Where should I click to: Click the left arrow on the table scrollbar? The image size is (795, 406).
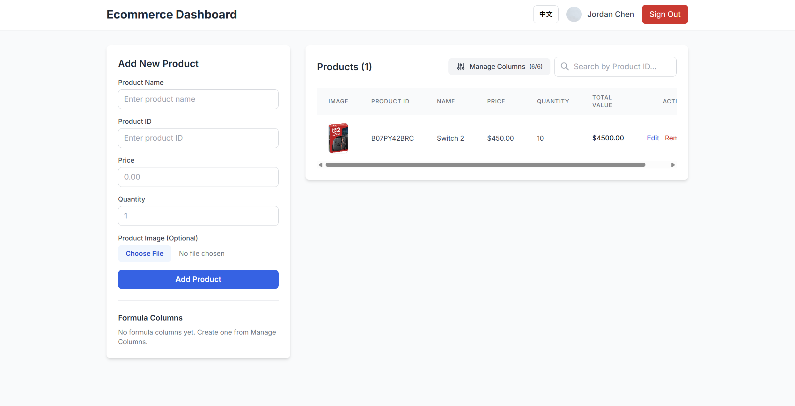coord(320,165)
